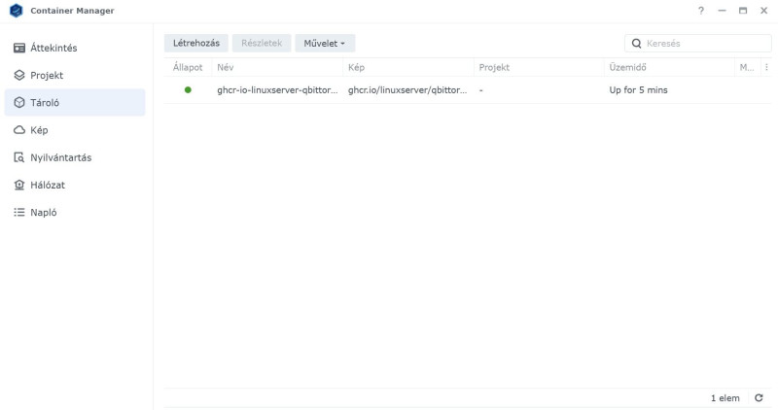Sort by the Üzemidő column header
The height and width of the screenshot is (410, 778).
(x=669, y=67)
